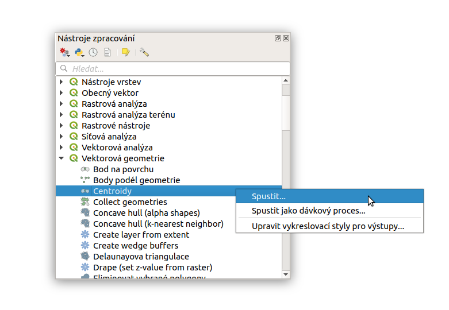This screenshot has height=310, width=449.
Task: Click Delaunayova triangulace icon
Action: pos(85,256)
